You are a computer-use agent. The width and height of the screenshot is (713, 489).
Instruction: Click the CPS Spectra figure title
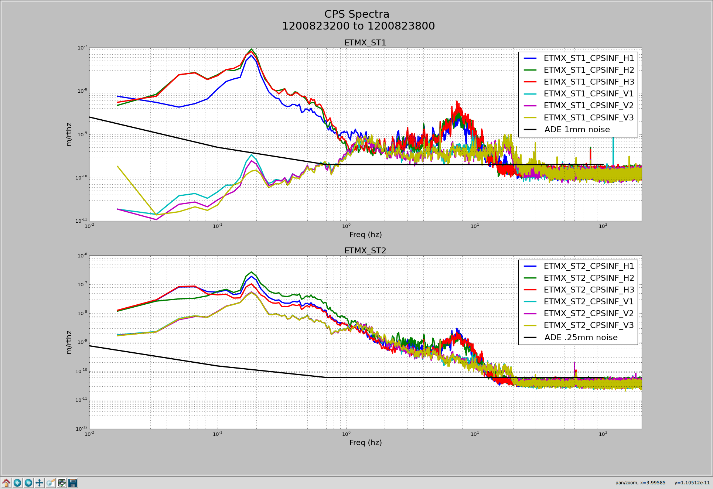point(357,14)
